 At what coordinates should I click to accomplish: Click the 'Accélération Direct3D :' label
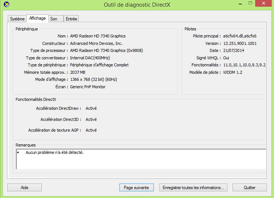click(x=61, y=119)
